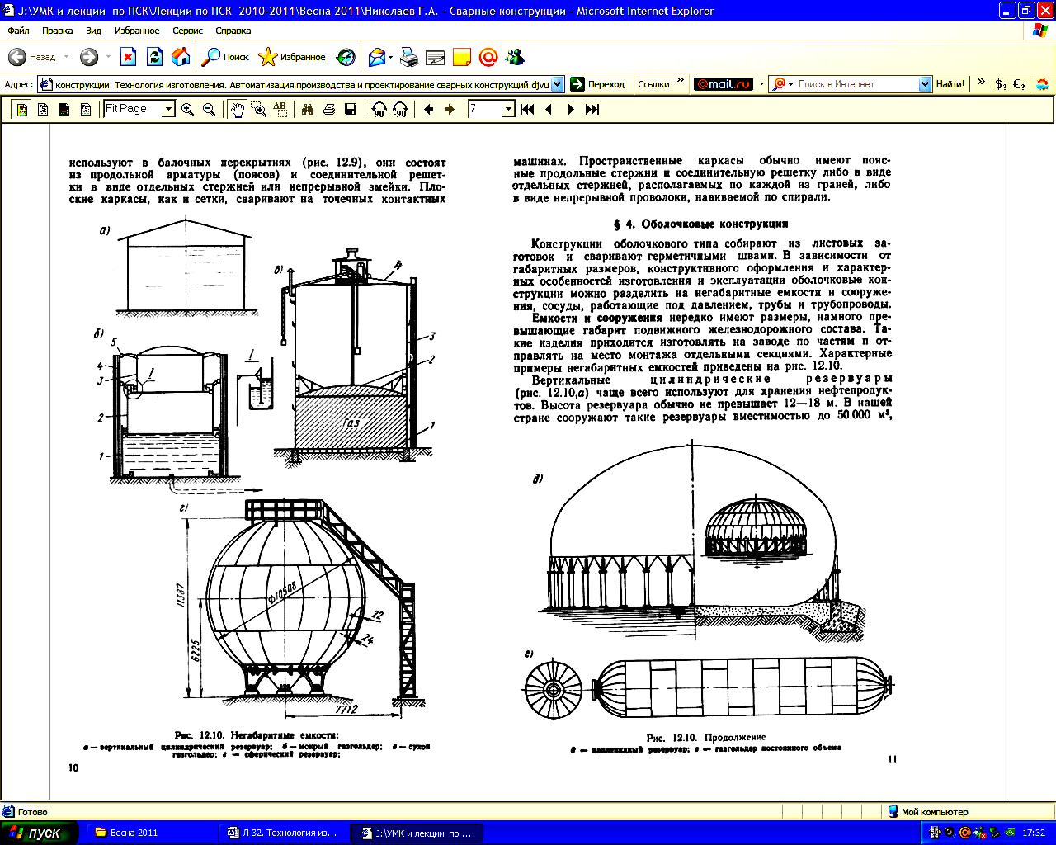This screenshot has height=845, width=1056.
Task: Stop page loading with red X icon
Action: (128, 57)
